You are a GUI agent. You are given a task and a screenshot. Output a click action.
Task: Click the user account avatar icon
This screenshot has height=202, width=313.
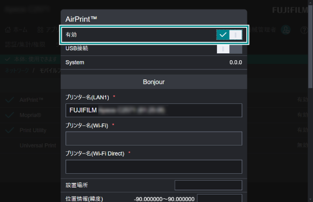pos(286,30)
